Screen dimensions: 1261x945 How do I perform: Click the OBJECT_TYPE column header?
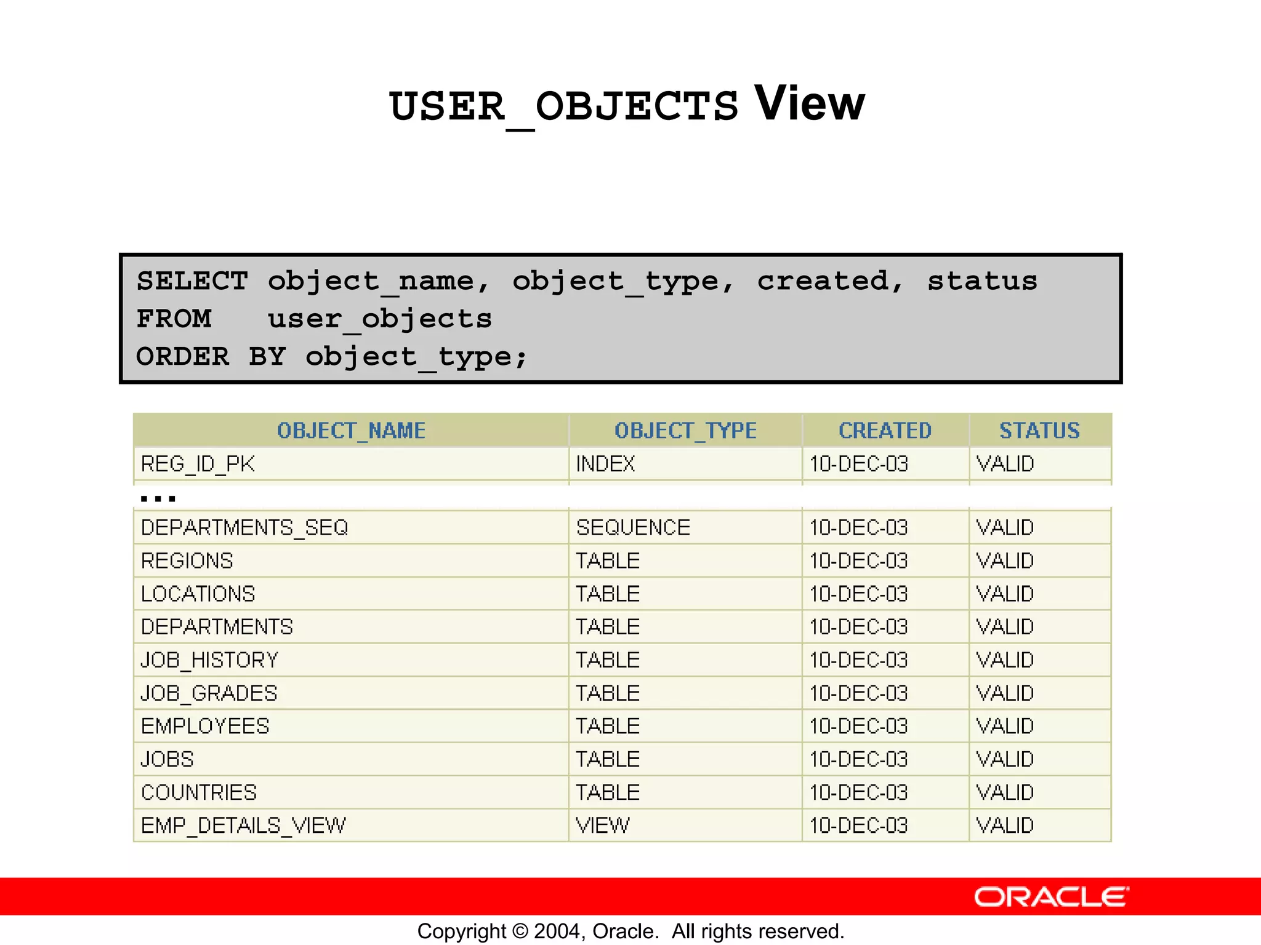click(x=685, y=430)
